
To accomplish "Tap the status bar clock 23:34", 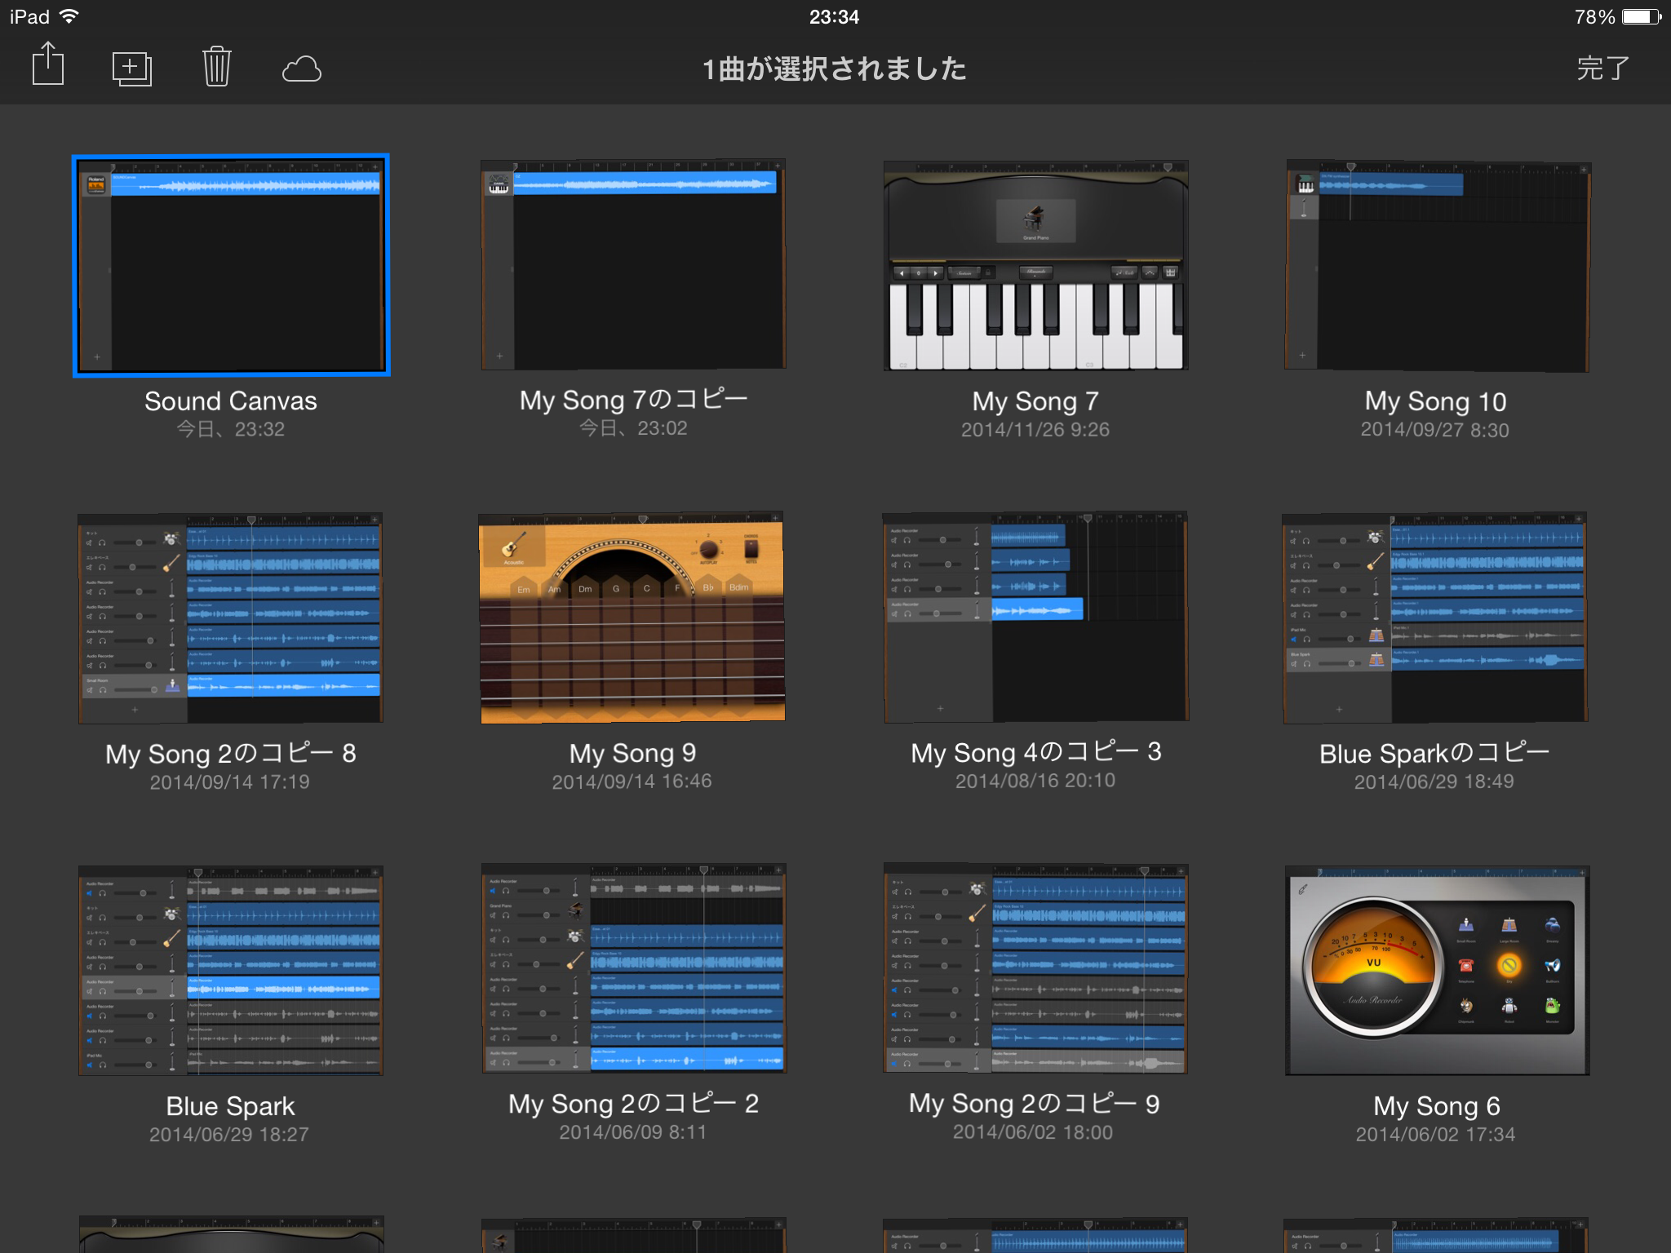I will pyautogui.click(x=835, y=17).
